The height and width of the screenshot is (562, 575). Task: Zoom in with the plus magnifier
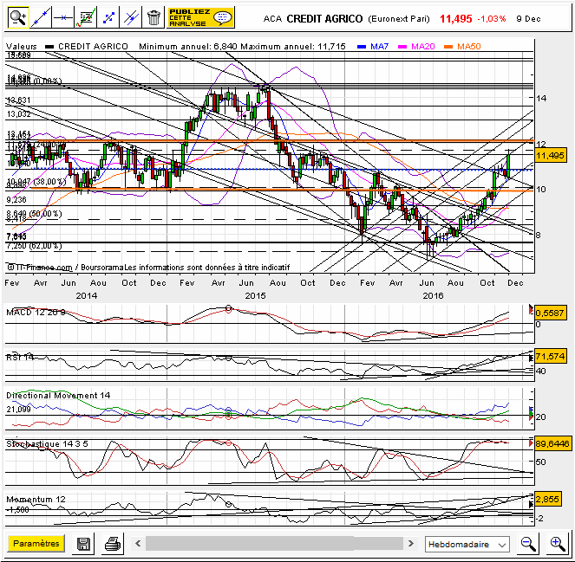point(557,544)
